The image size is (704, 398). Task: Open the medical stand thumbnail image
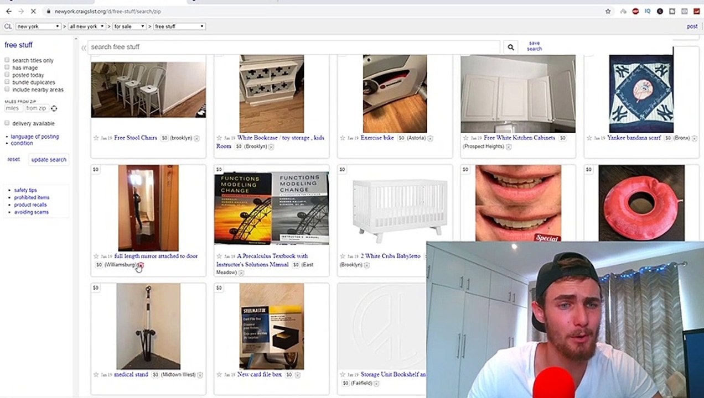148,326
